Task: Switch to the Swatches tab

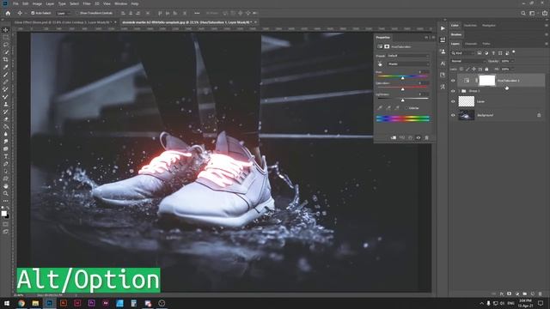Action: coord(470,25)
